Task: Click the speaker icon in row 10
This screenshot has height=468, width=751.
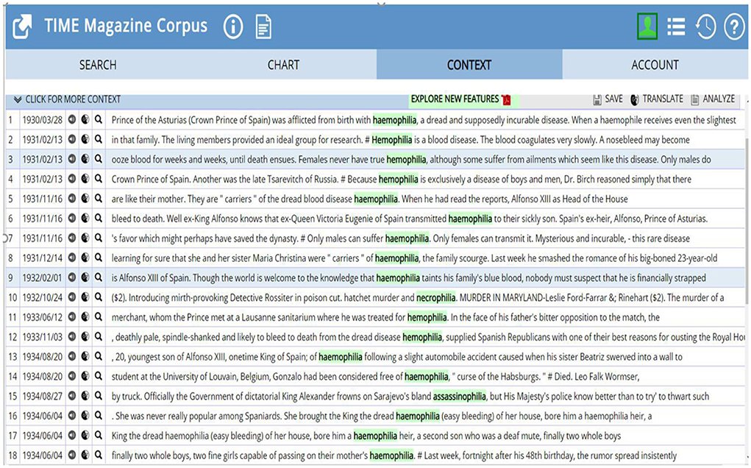Action: [72, 297]
